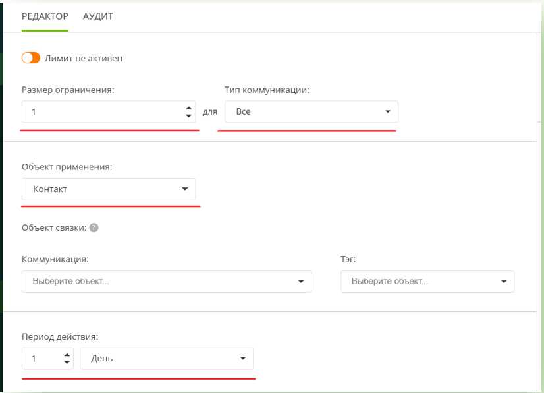Image resolution: width=544 pixels, height=393 pixels.
Task: Click help icon next to 'Объект связки'
Action: [94, 227]
